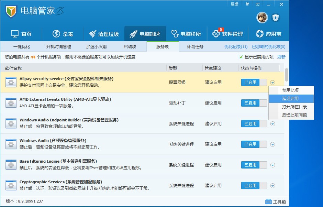Viewport: 323px width, 207px height.
Task: Click the 反馈 feedback button
Action: (x=234, y=4)
